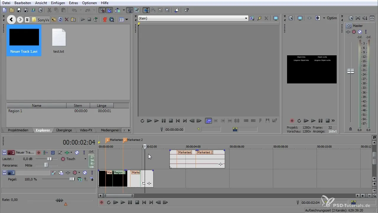
Task: Toggle Lock envelopes to events button
Action: coord(130,10)
